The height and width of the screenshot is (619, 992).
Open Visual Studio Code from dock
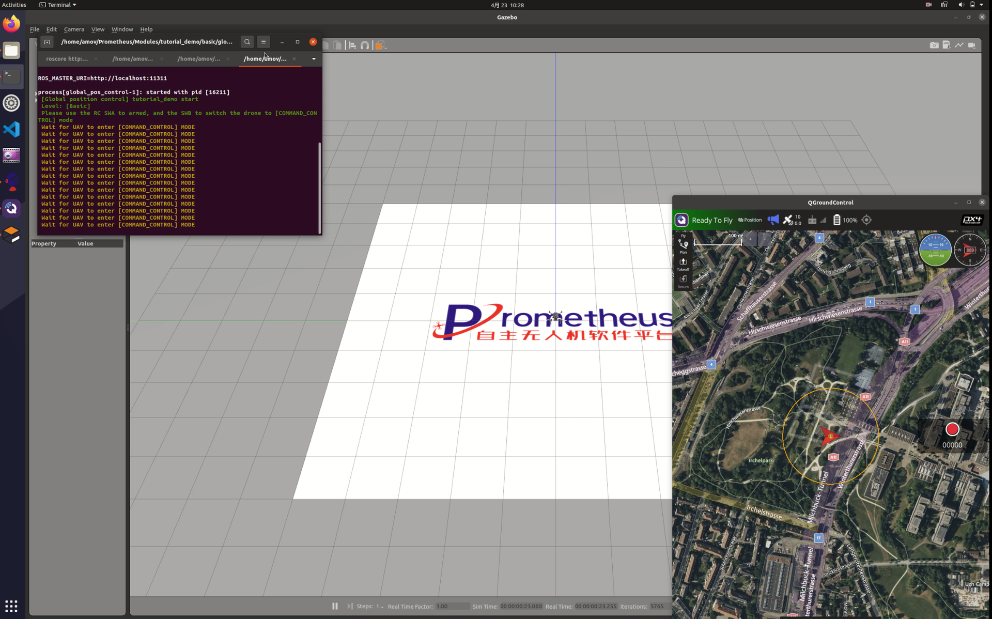[x=11, y=129]
